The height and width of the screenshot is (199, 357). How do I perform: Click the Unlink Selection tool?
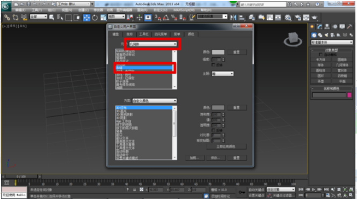[16, 17]
